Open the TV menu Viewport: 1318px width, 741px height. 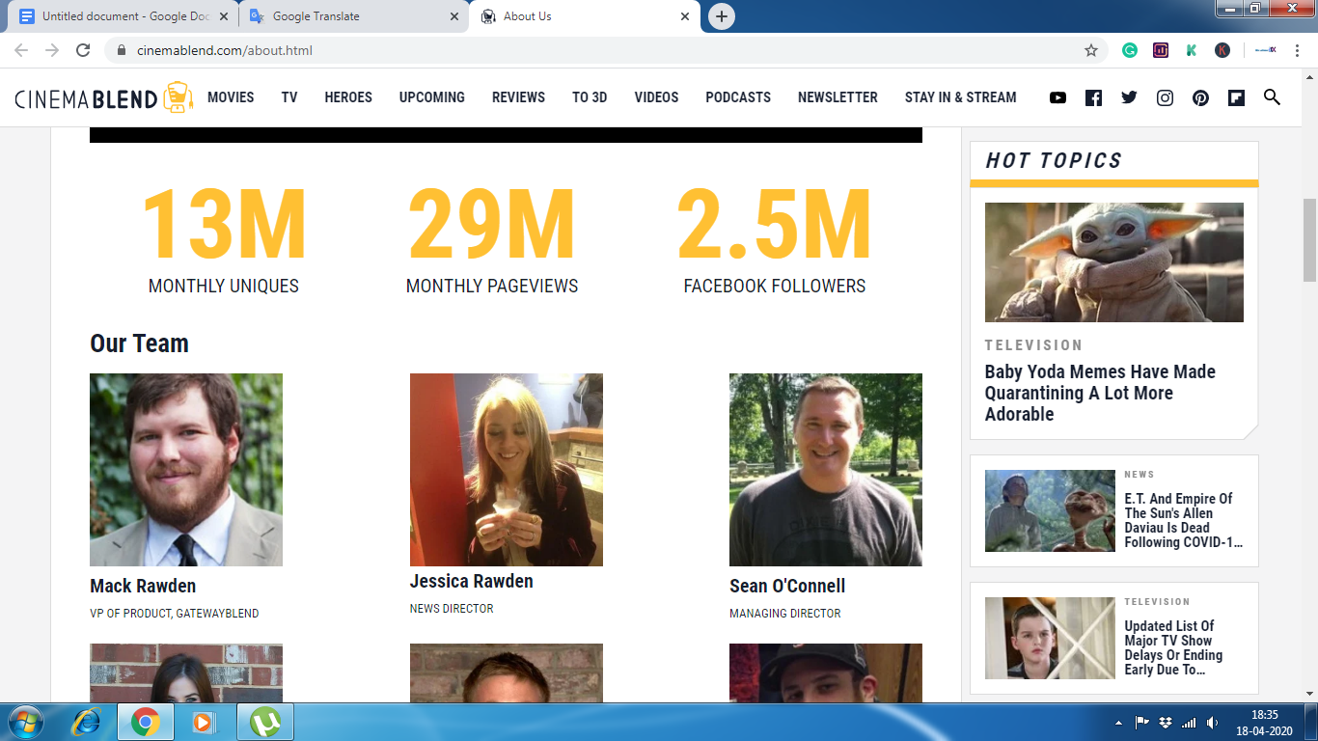click(289, 97)
